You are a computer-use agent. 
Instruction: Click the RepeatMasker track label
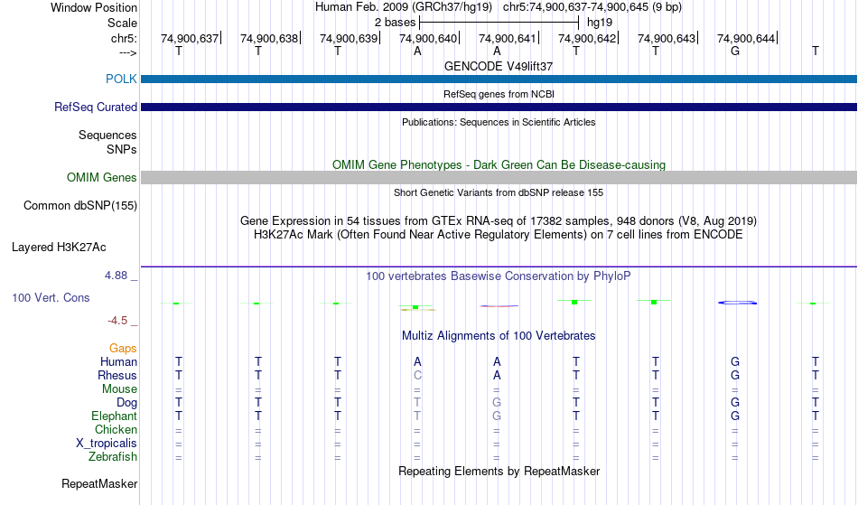pyautogui.click(x=99, y=483)
